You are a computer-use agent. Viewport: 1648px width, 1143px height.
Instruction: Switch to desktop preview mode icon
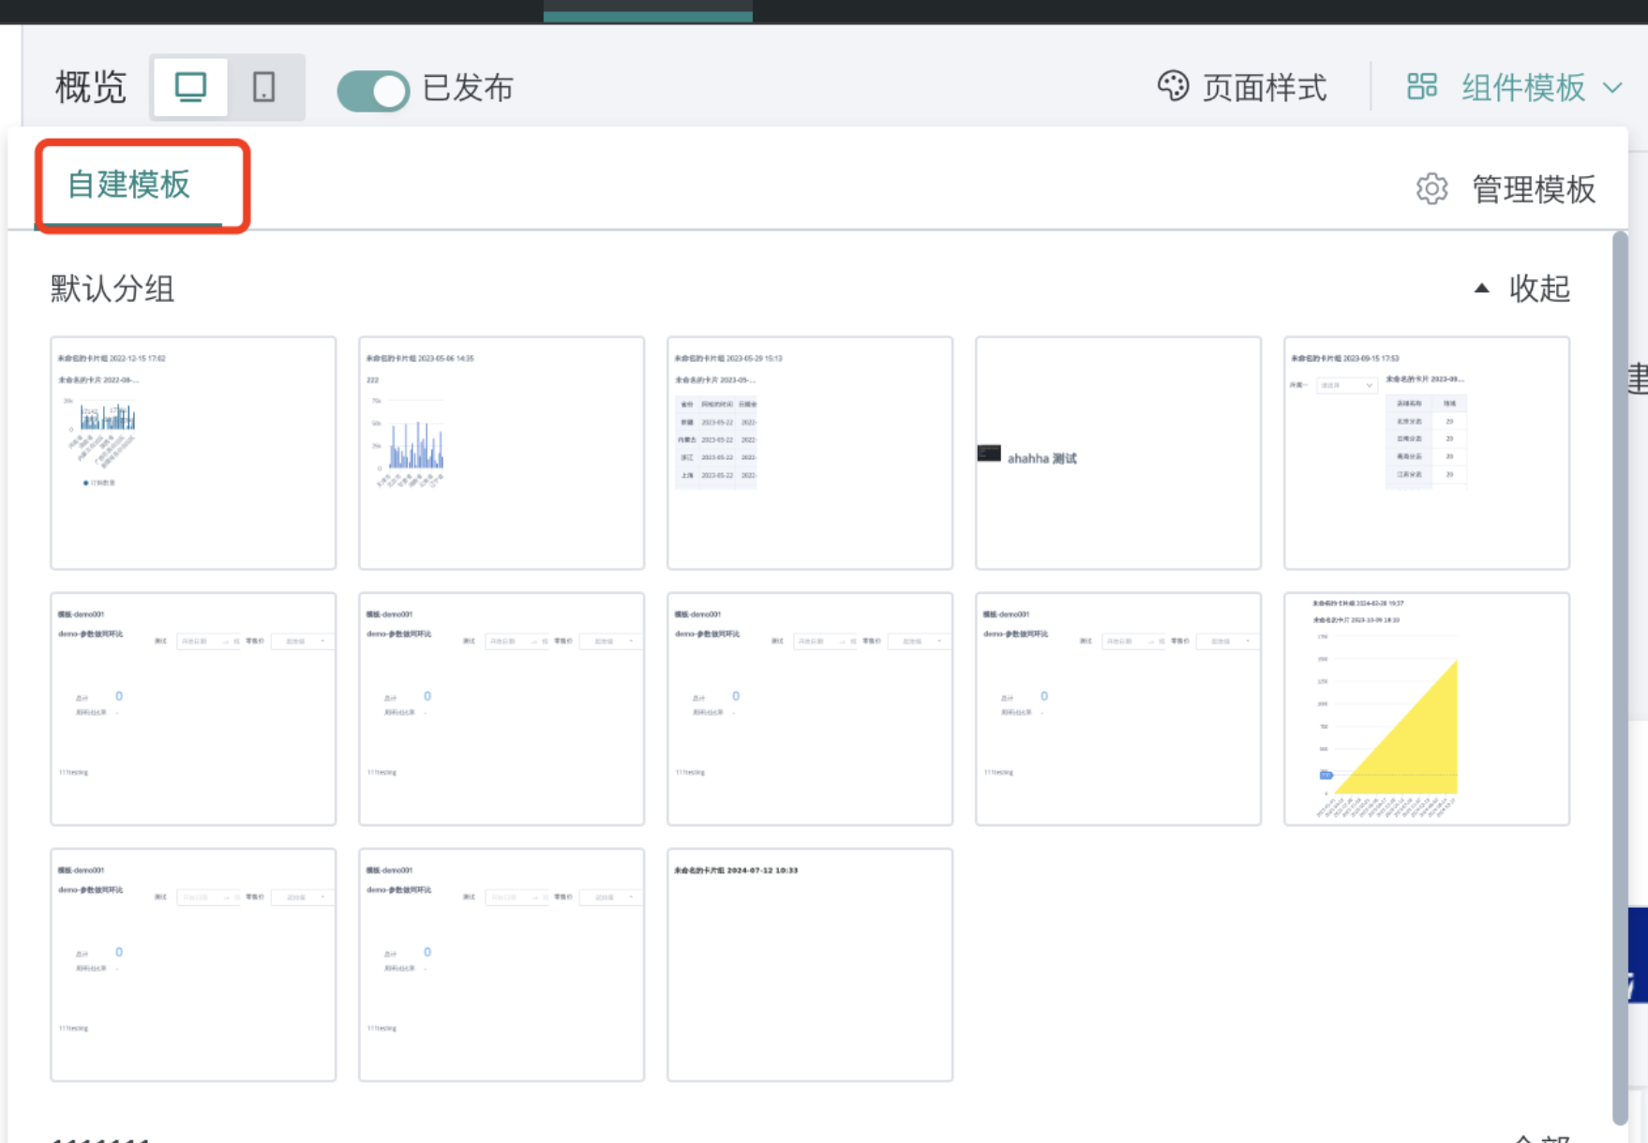[190, 87]
